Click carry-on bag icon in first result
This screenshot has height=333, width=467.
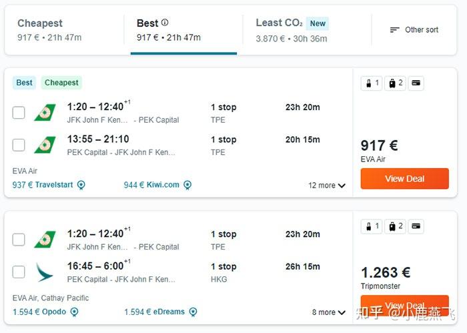coord(372,83)
